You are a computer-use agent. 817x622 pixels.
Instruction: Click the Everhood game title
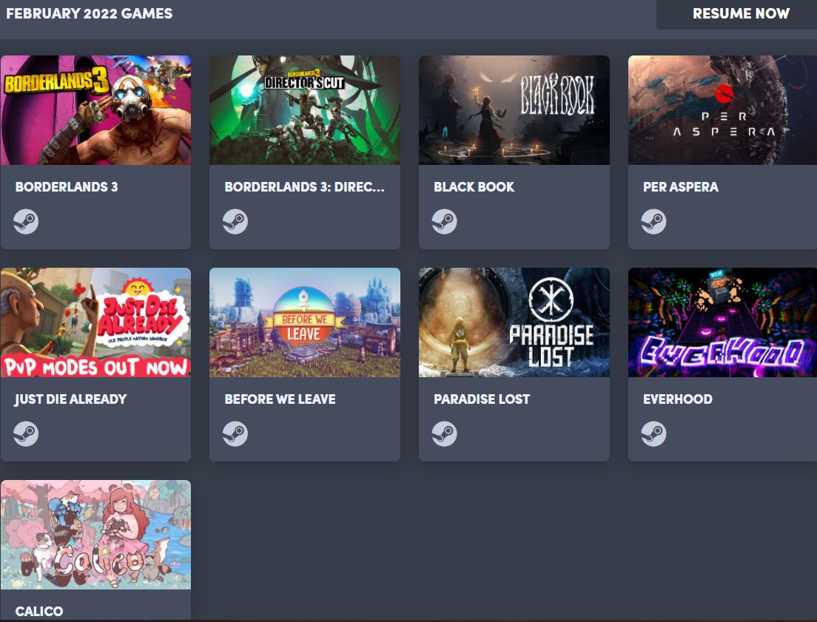[x=677, y=399]
